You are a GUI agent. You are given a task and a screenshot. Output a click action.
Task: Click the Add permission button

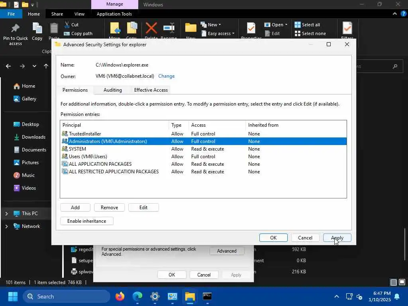point(75,207)
